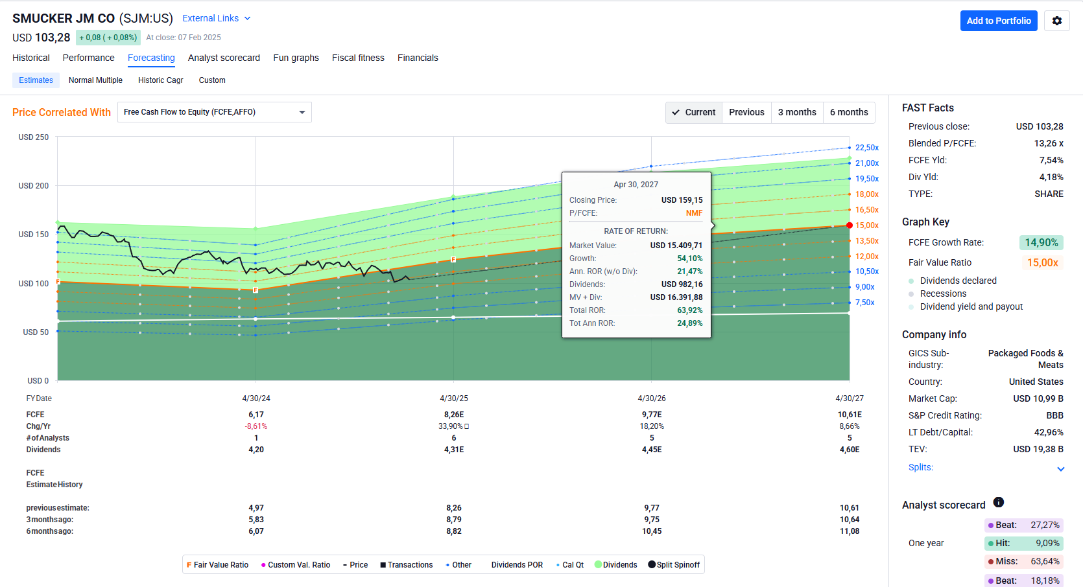Image resolution: width=1083 pixels, height=587 pixels.
Task: Click the FCFE Growth Rate 14,90% swatch
Action: pos(1041,242)
